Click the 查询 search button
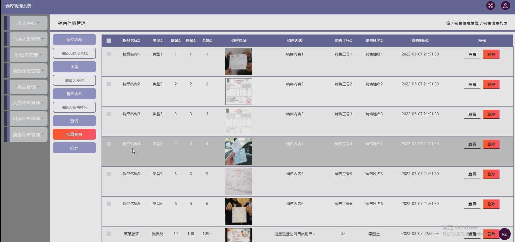 tap(74, 121)
